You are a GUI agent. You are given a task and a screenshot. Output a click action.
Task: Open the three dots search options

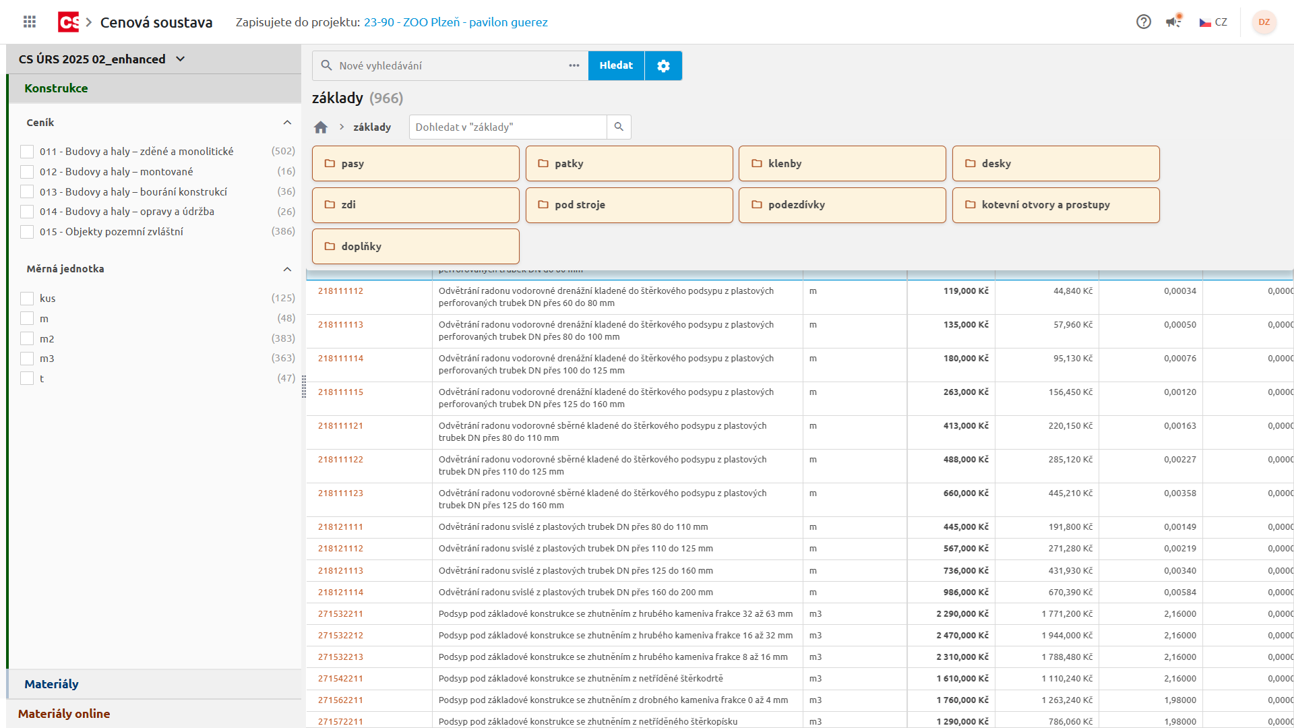[574, 65]
